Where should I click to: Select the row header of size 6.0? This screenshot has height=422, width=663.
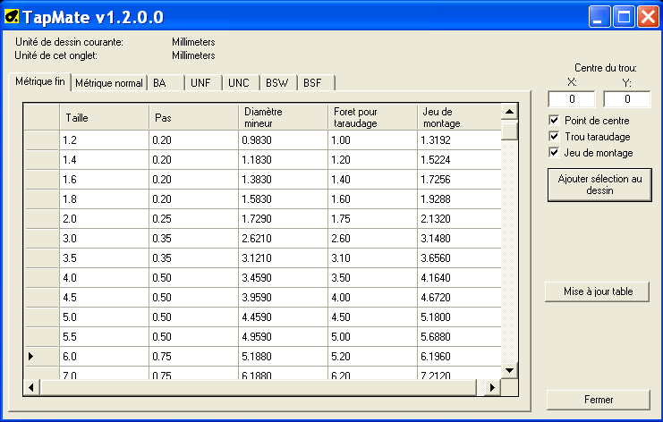click(x=42, y=357)
